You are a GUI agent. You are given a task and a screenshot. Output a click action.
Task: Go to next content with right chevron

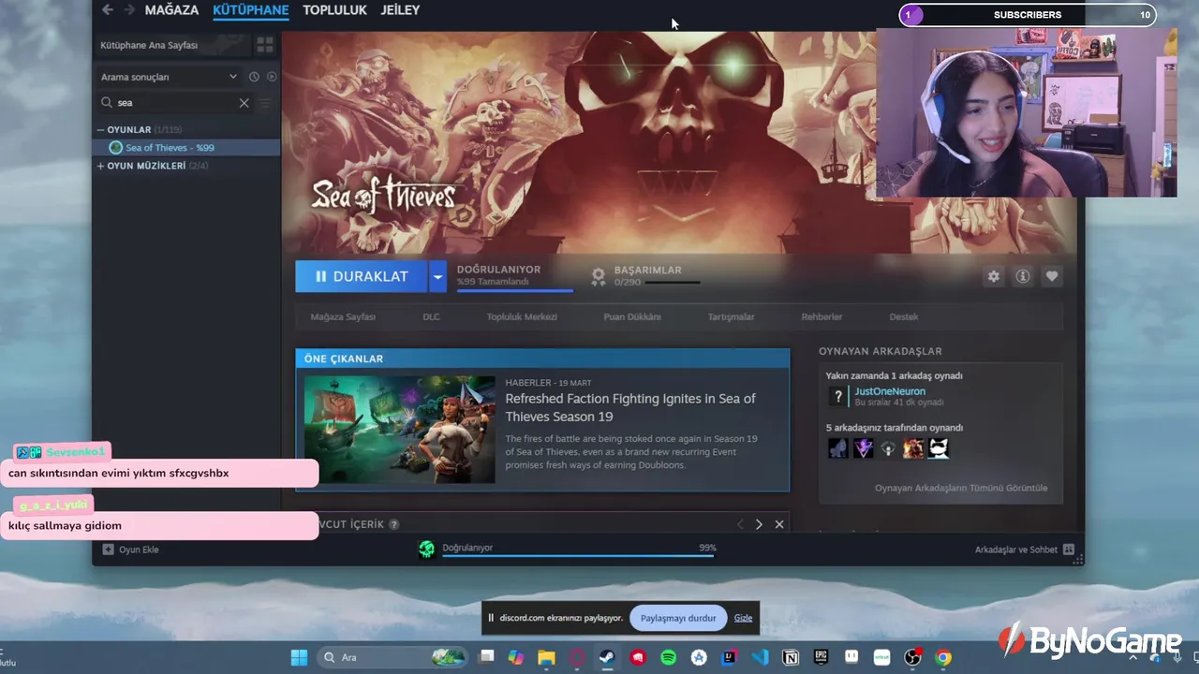tap(759, 524)
